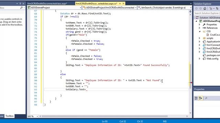The image size is (220, 123).
Task: Expand frm2CRUDwi... file node
Action: (x=199, y=49)
